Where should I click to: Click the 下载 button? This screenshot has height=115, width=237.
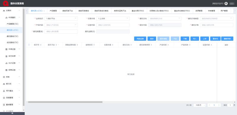click(185, 39)
